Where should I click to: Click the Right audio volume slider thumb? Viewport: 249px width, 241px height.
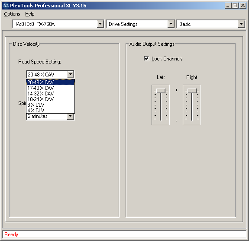click(x=192, y=91)
